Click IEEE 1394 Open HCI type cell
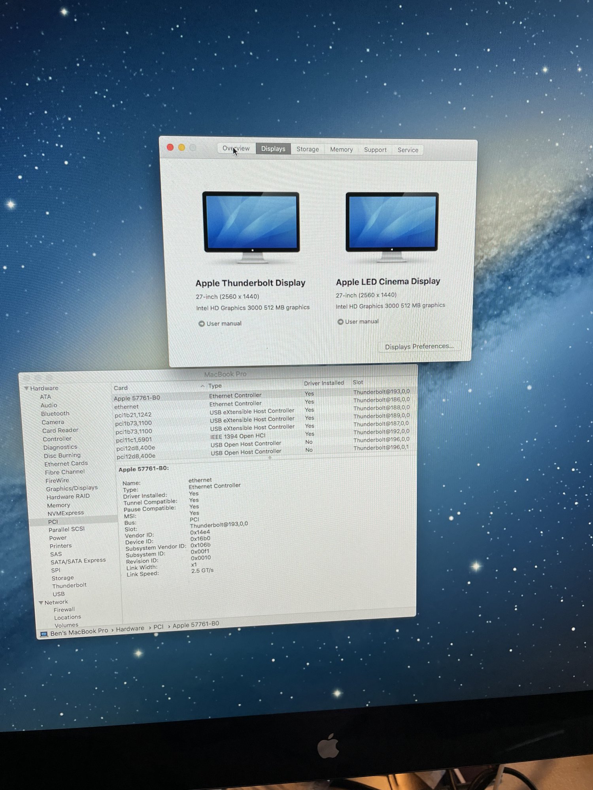 238,436
